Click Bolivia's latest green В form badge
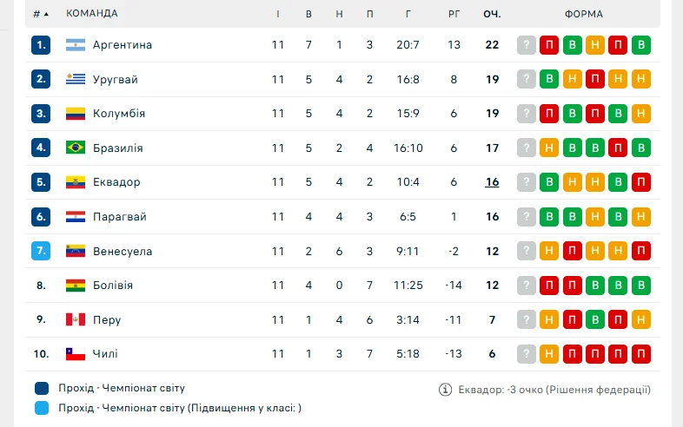The height and width of the screenshot is (427, 683). click(x=640, y=286)
